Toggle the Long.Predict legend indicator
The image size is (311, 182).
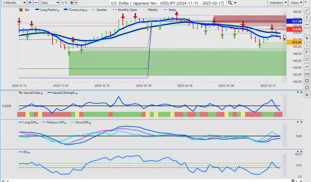click(59, 10)
